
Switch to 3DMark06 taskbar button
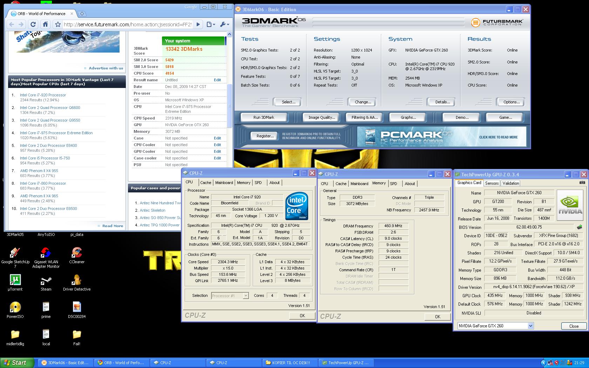(x=65, y=363)
